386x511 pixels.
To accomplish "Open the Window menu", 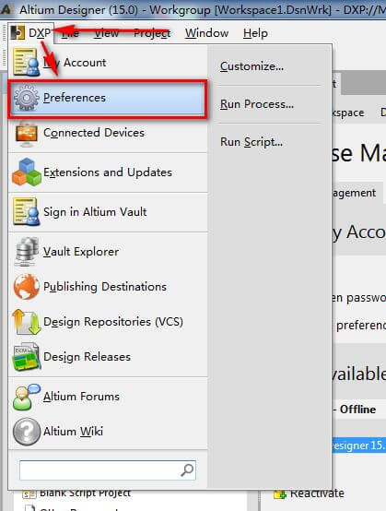I will (206, 33).
